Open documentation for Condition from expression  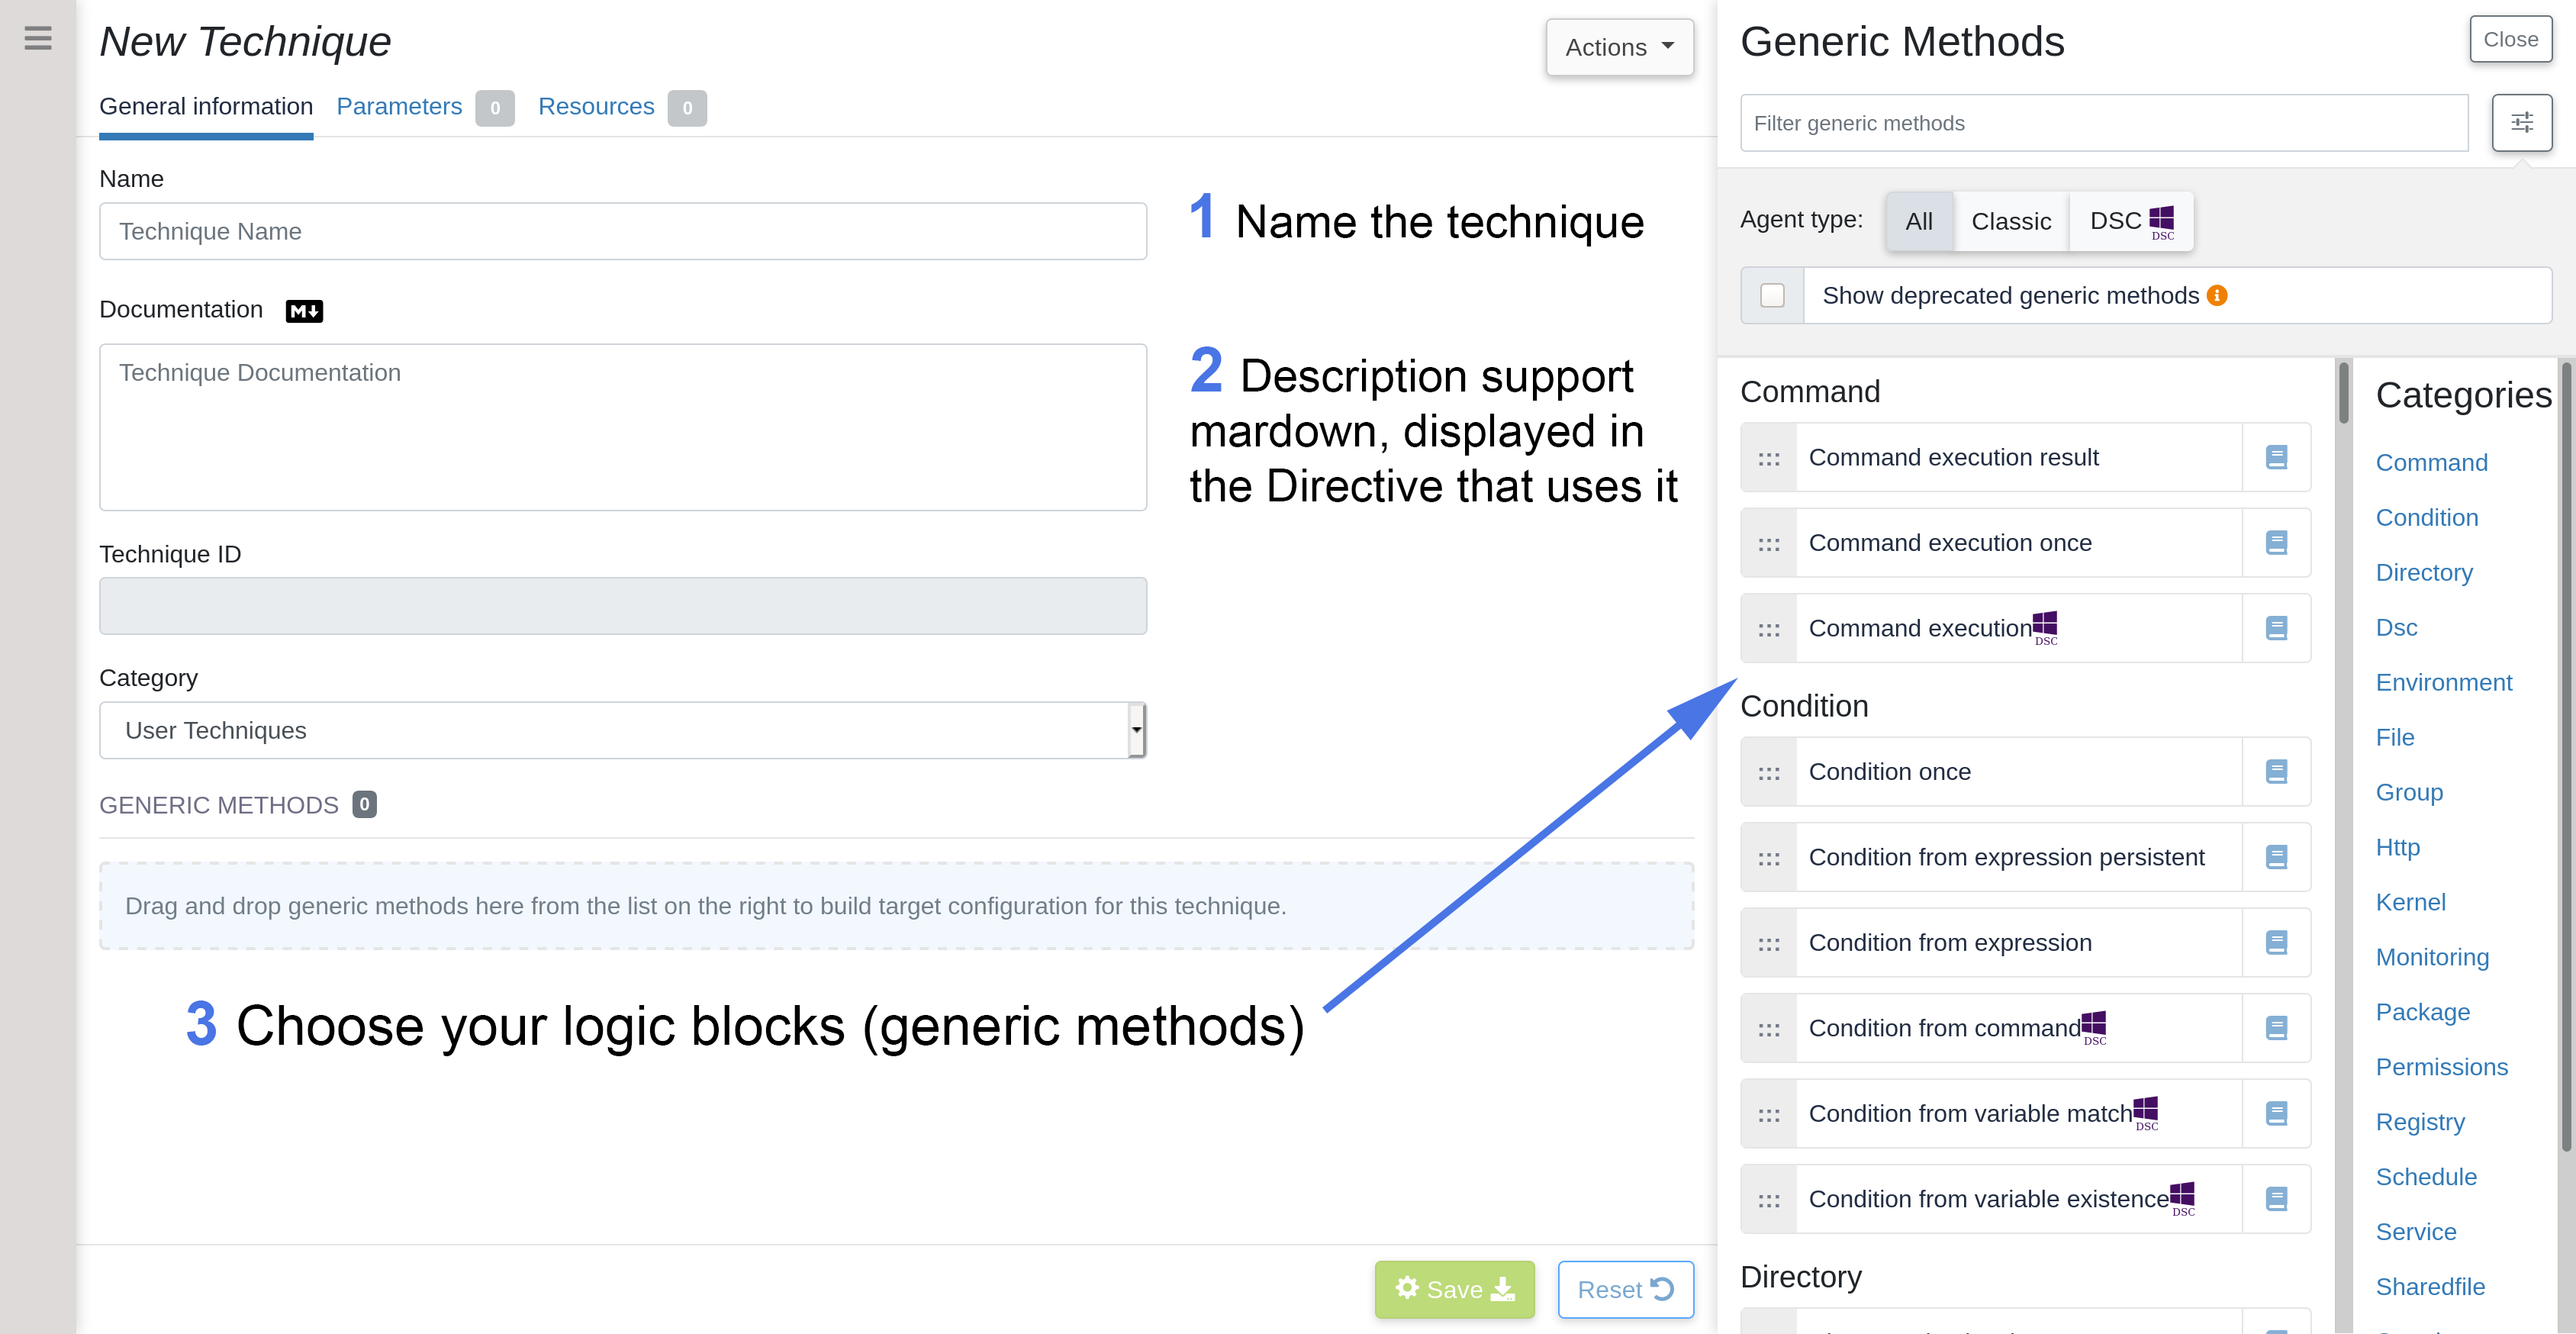2276,943
